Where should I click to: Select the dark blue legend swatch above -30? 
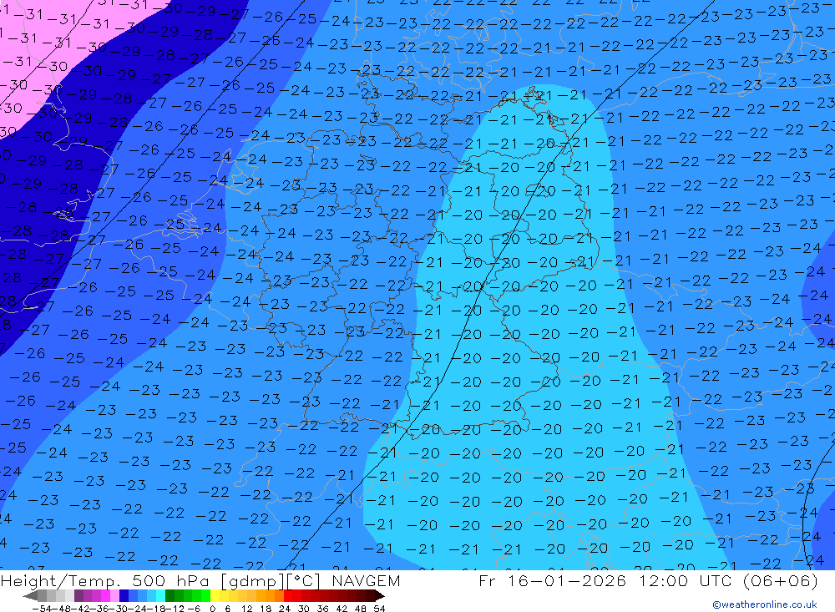tap(124, 596)
